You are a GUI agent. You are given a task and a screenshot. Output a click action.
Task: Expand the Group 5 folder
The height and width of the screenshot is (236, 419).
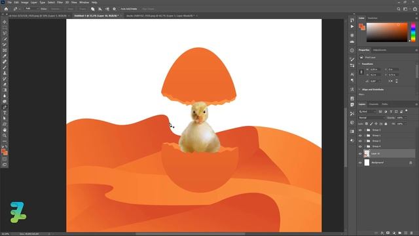pyautogui.click(x=365, y=130)
